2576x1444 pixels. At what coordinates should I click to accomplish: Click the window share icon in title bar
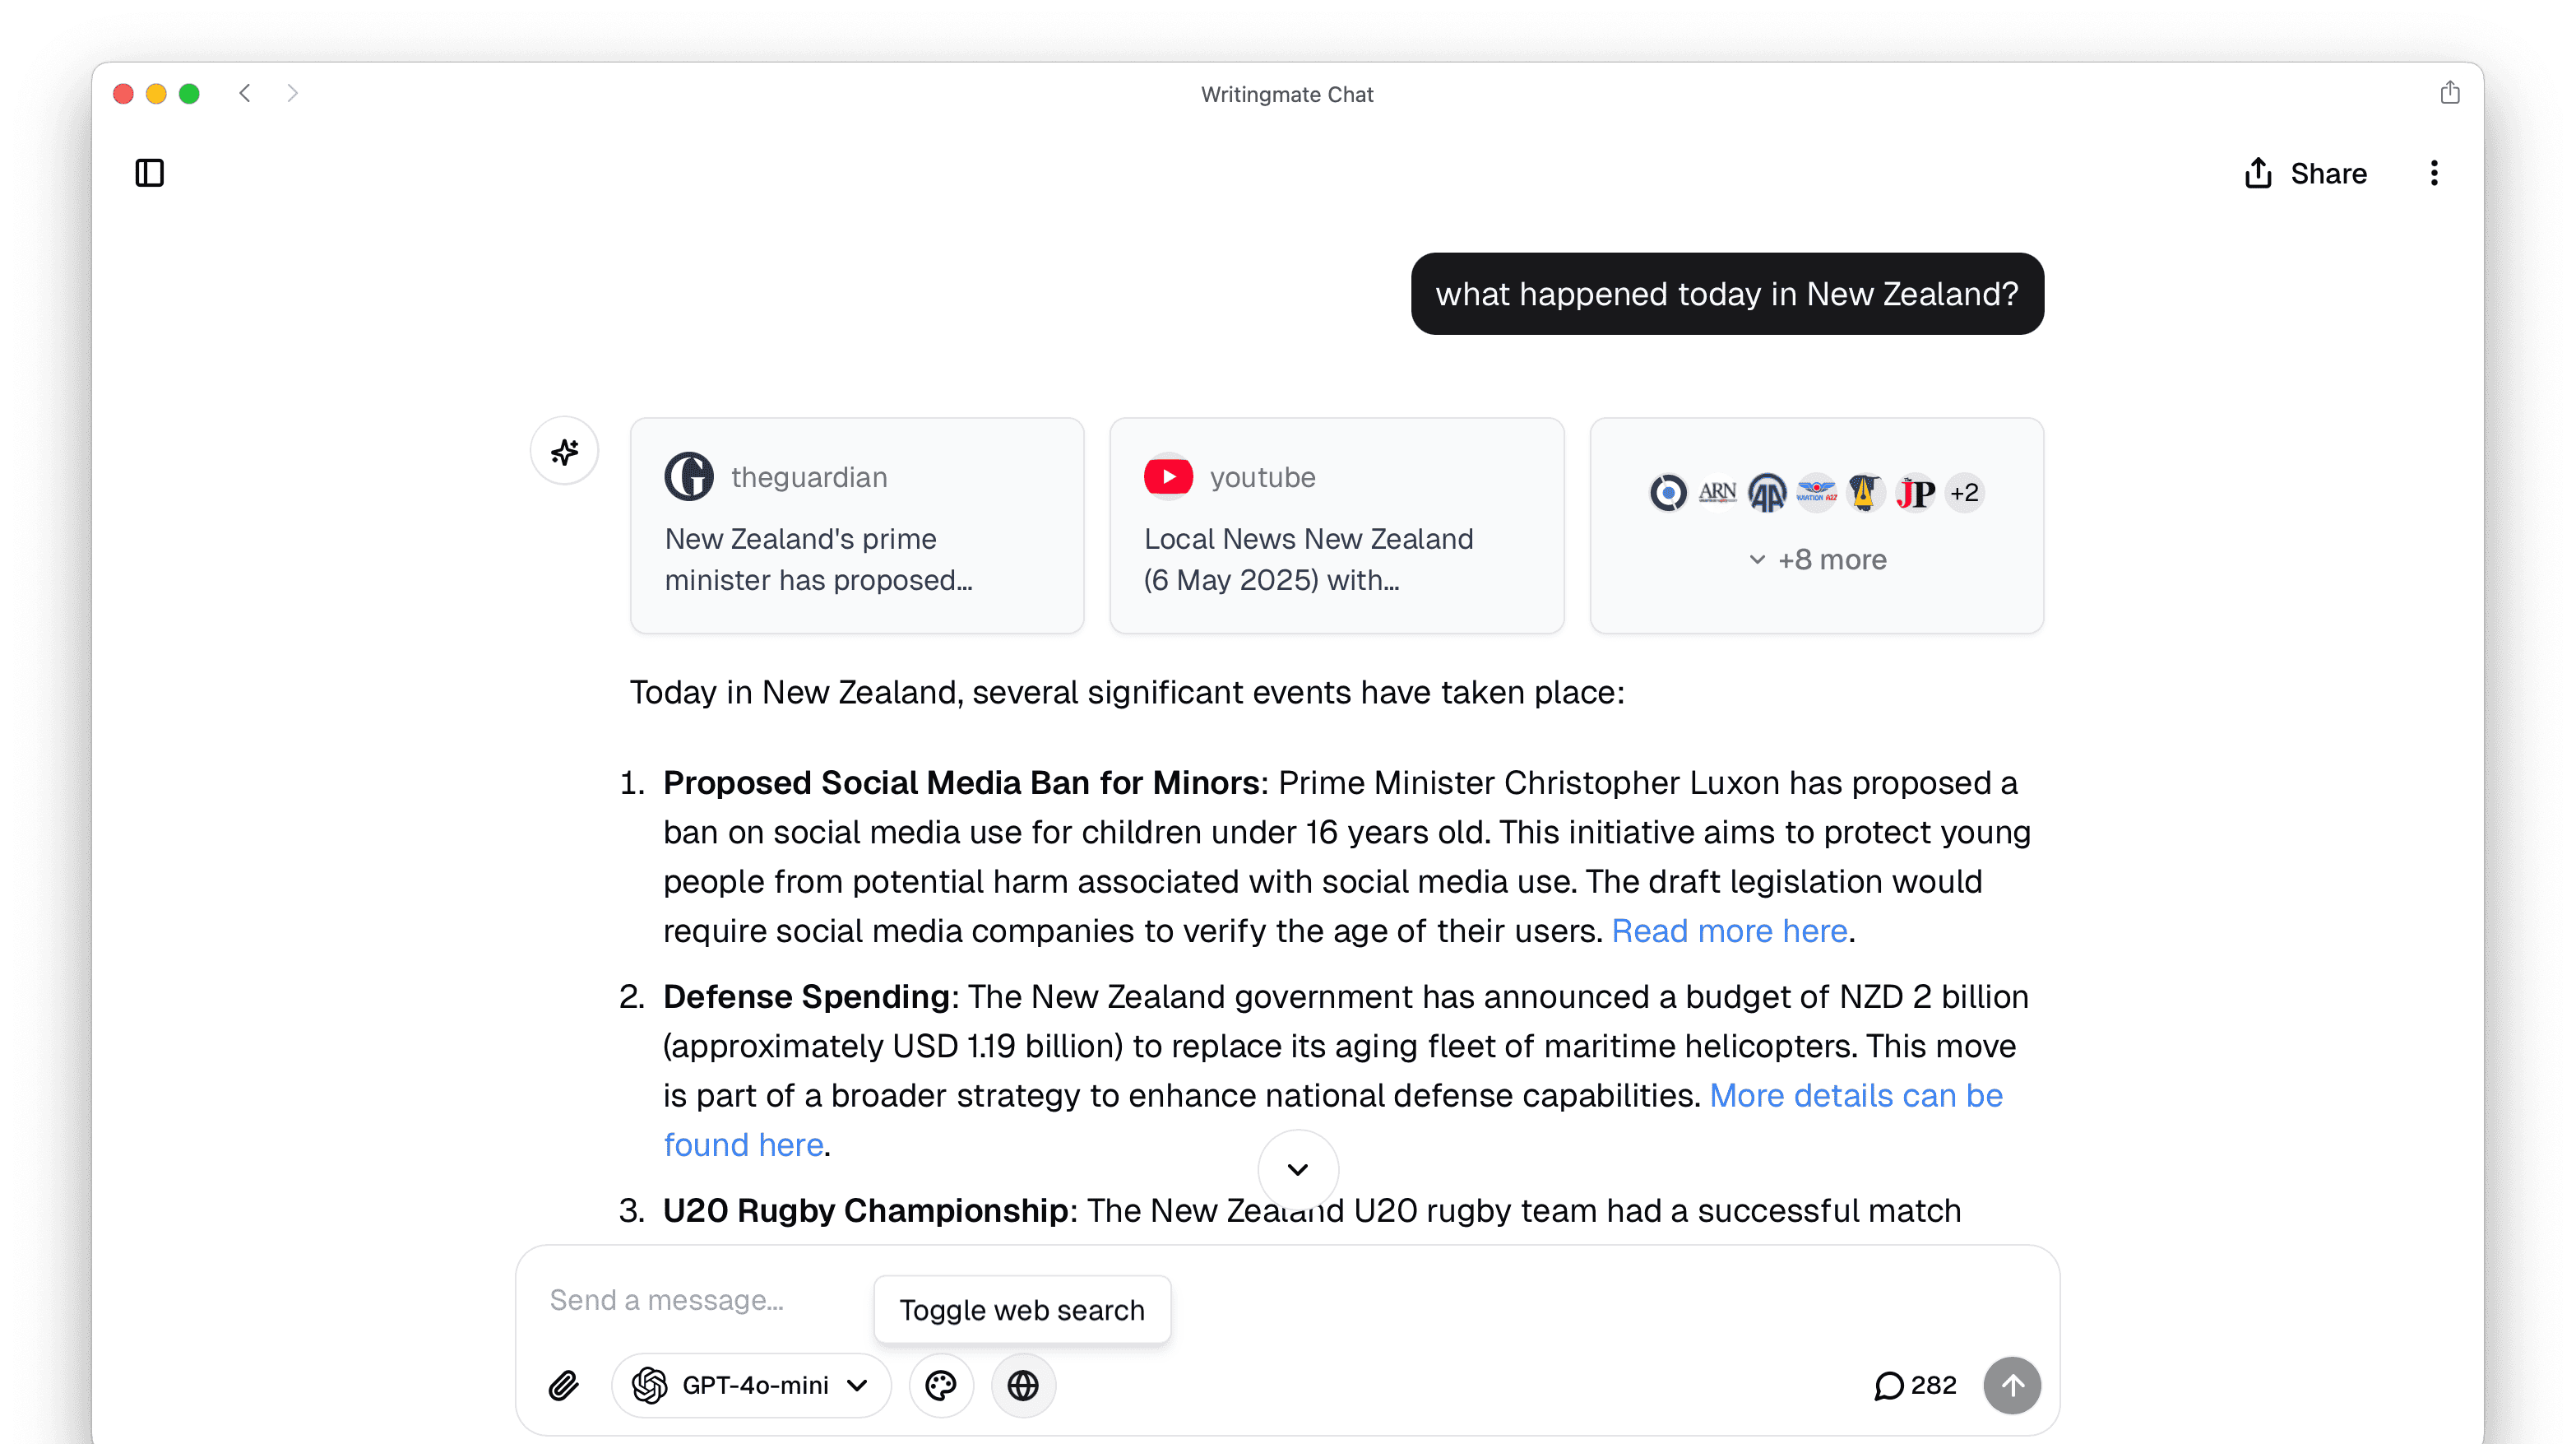coord(2449,93)
